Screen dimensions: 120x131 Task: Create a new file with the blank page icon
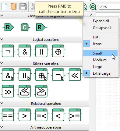pos(4,7)
